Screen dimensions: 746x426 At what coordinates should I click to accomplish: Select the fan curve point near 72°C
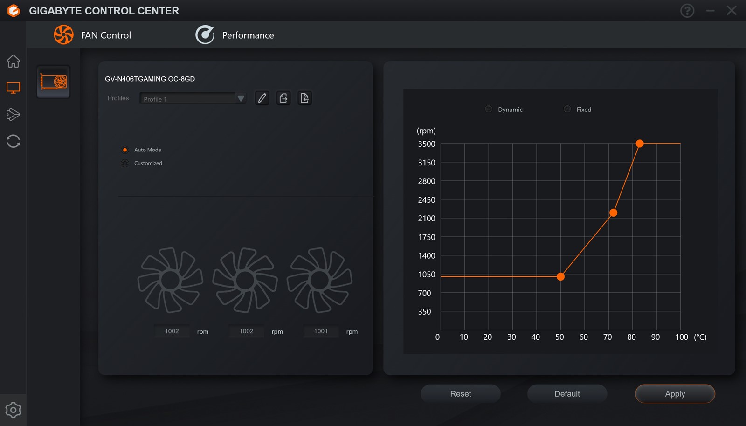tap(614, 213)
